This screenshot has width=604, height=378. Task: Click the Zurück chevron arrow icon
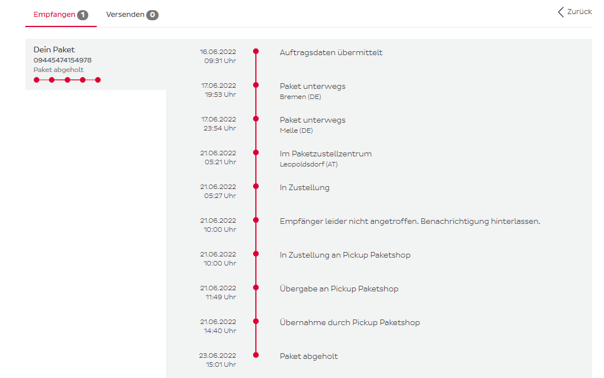[x=561, y=12]
